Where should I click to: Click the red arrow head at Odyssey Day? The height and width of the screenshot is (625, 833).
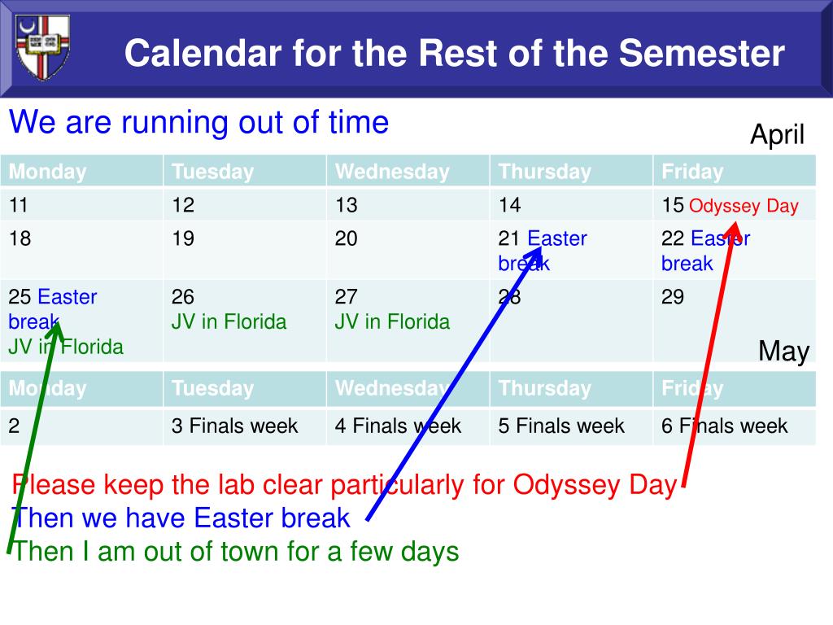[734, 225]
